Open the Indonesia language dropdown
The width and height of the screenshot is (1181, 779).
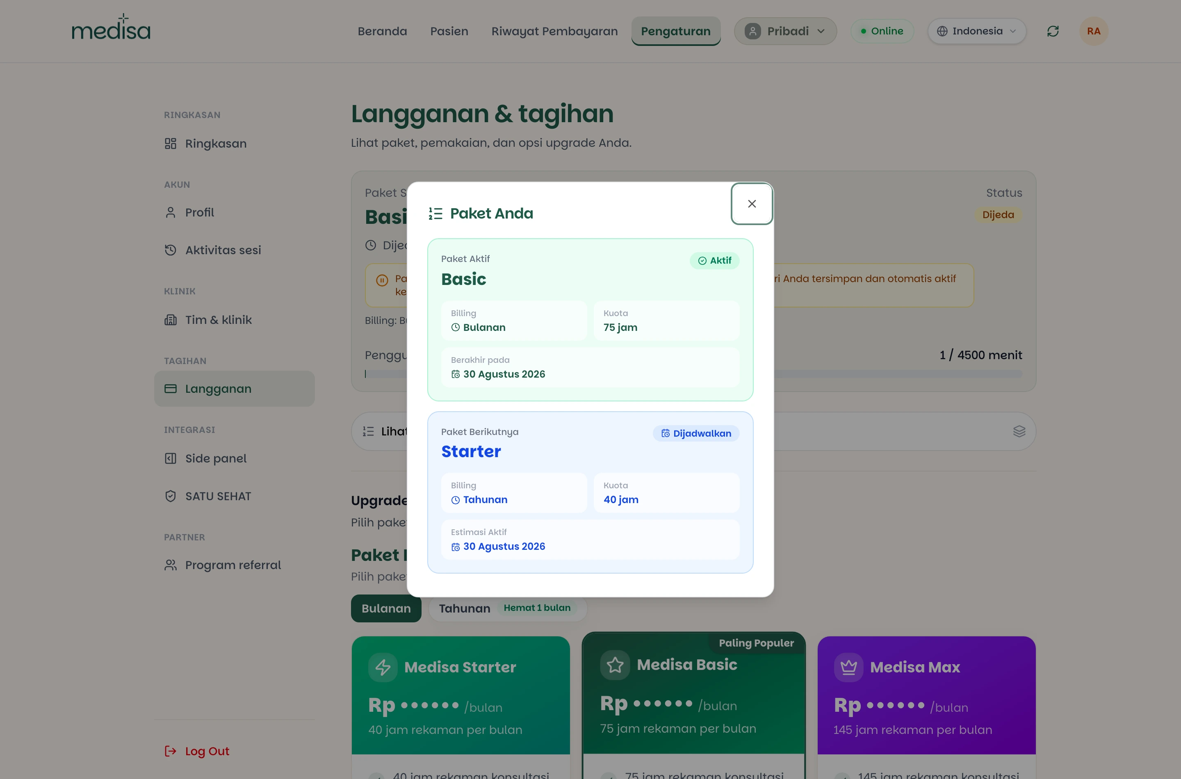976,31
